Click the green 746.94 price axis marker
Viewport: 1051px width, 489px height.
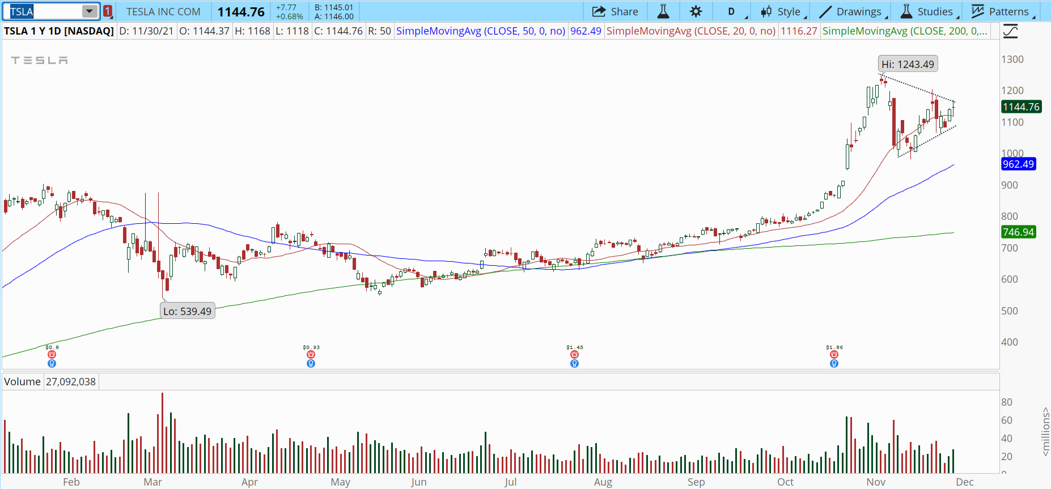pyautogui.click(x=1018, y=232)
